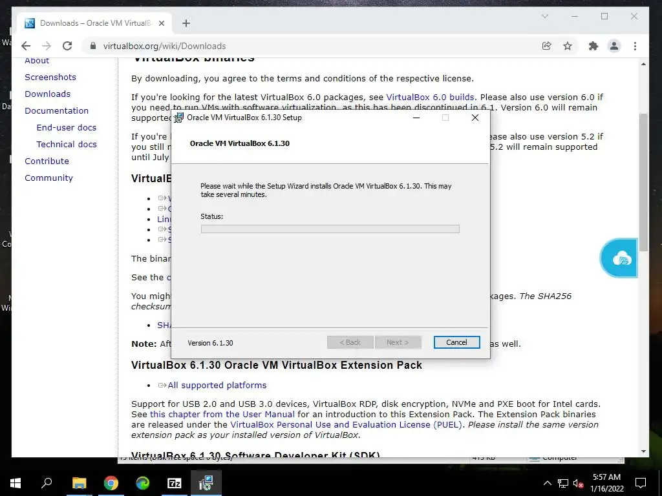The width and height of the screenshot is (662, 496).
Task: Click the VirtualBox Extension Pack heading
Action: click(277, 366)
